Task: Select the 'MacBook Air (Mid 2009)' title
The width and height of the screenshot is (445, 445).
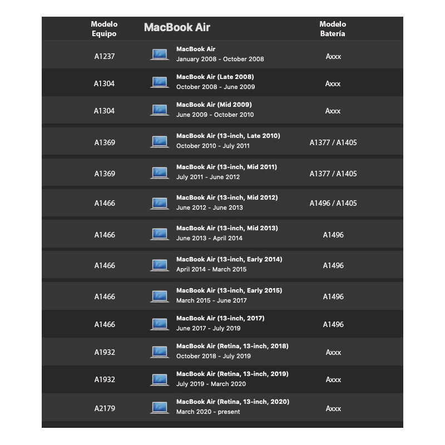Action: (x=214, y=105)
